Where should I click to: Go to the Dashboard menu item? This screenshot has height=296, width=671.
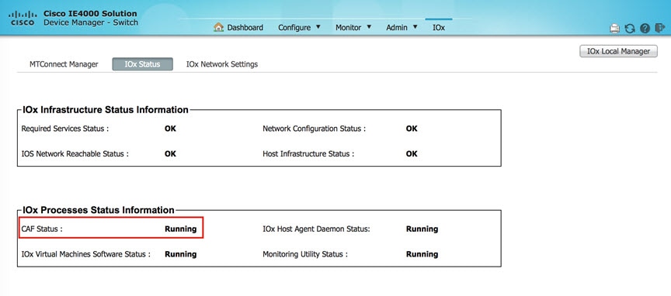pyautogui.click(x=245, y=27)
